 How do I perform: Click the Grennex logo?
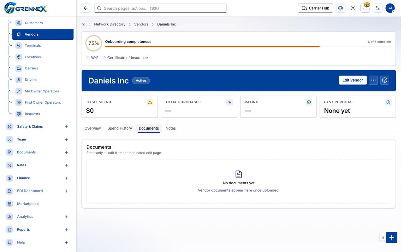pos(26,8)
